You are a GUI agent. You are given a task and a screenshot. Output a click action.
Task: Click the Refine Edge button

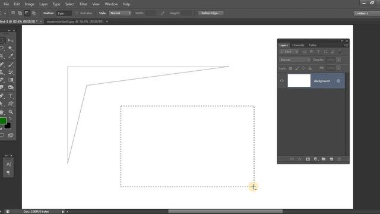pyautogui.click(x=211, y=13)
